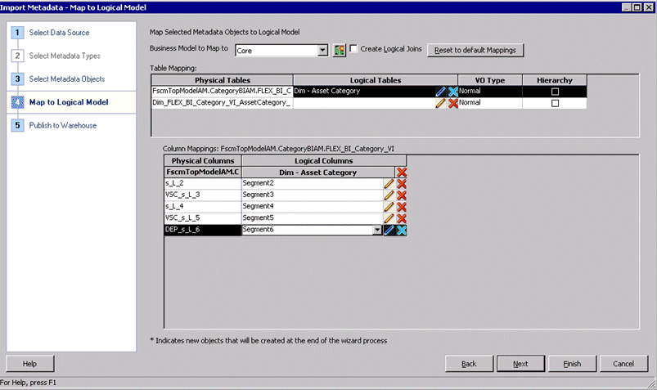Select physical column DEP_s_L_6
The height and width of the screenshot is (390, 657).
tap(203, 230)
